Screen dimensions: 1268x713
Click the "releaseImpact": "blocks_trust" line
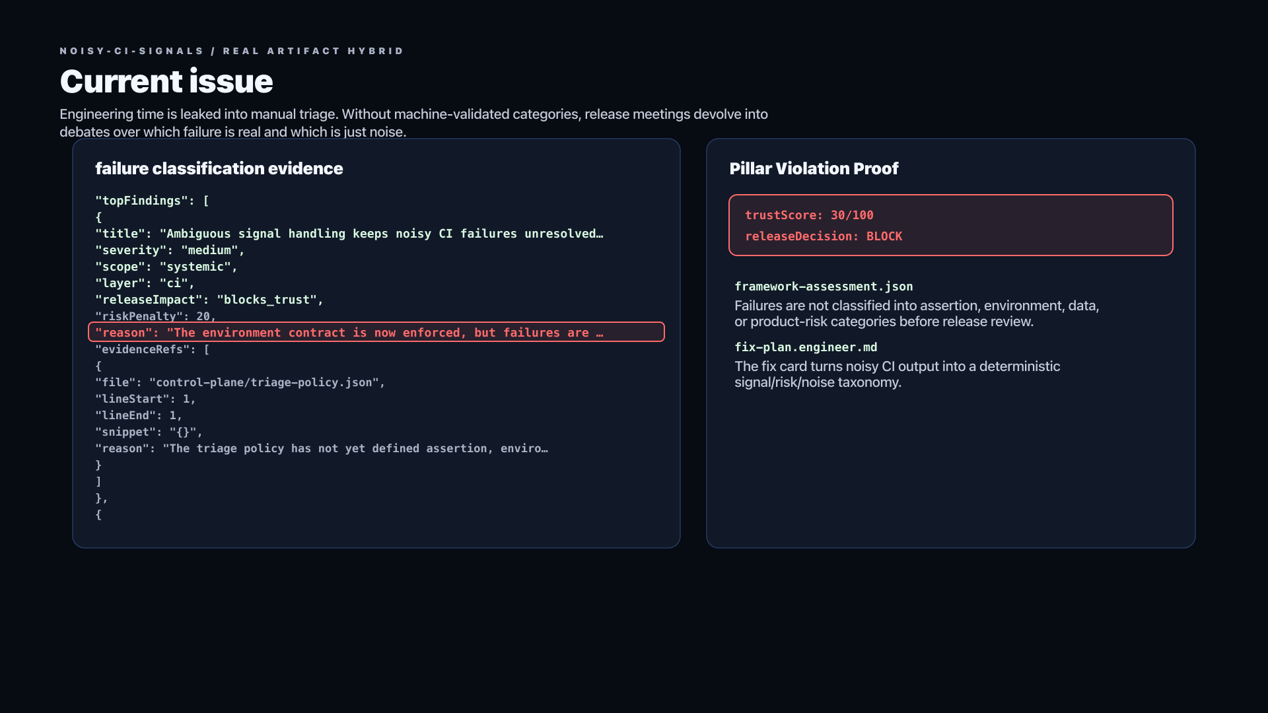pos(209,300)
